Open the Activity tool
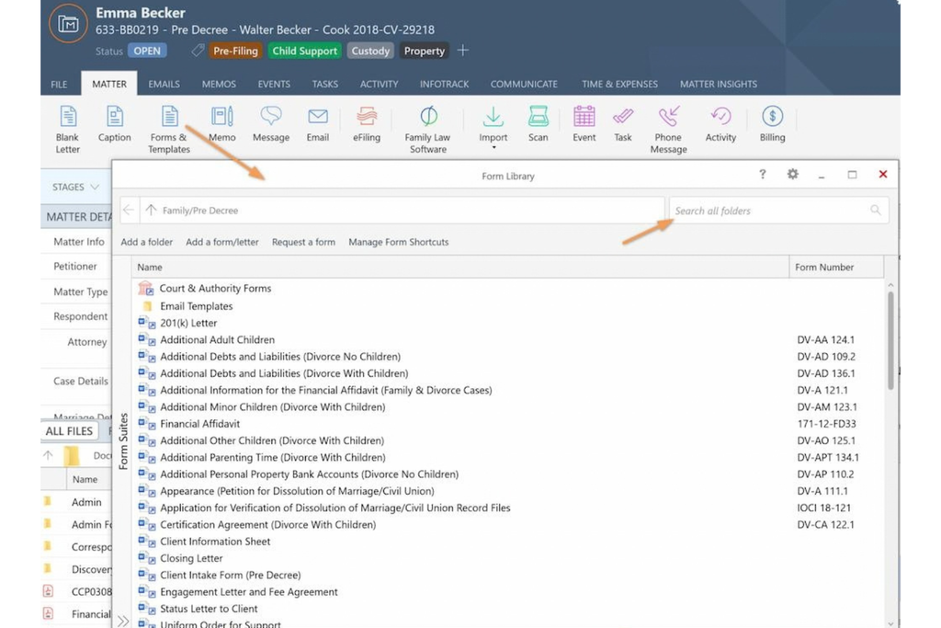Screen dimensions: 941x628 720,124
